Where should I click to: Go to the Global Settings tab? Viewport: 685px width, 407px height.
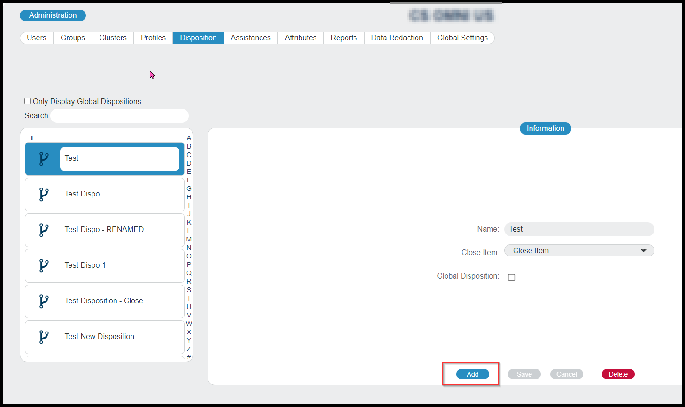[x=462, y=38]
